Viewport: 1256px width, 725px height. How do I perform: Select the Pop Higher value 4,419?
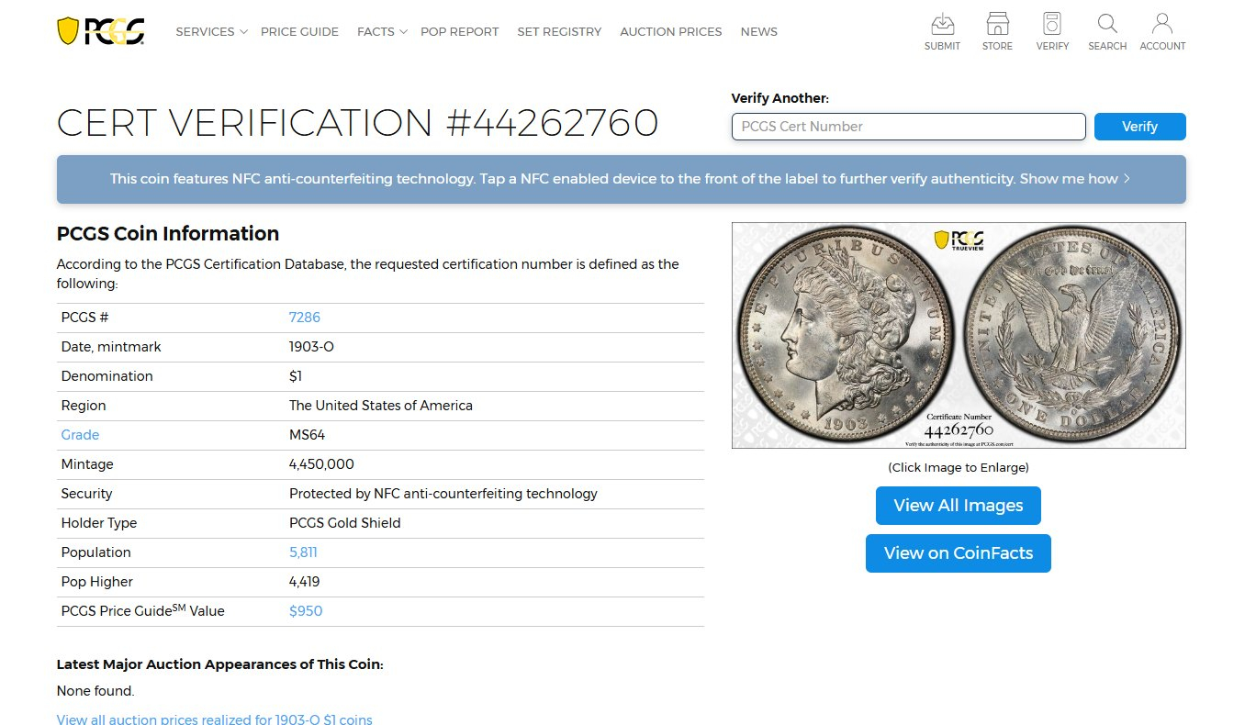304,582
